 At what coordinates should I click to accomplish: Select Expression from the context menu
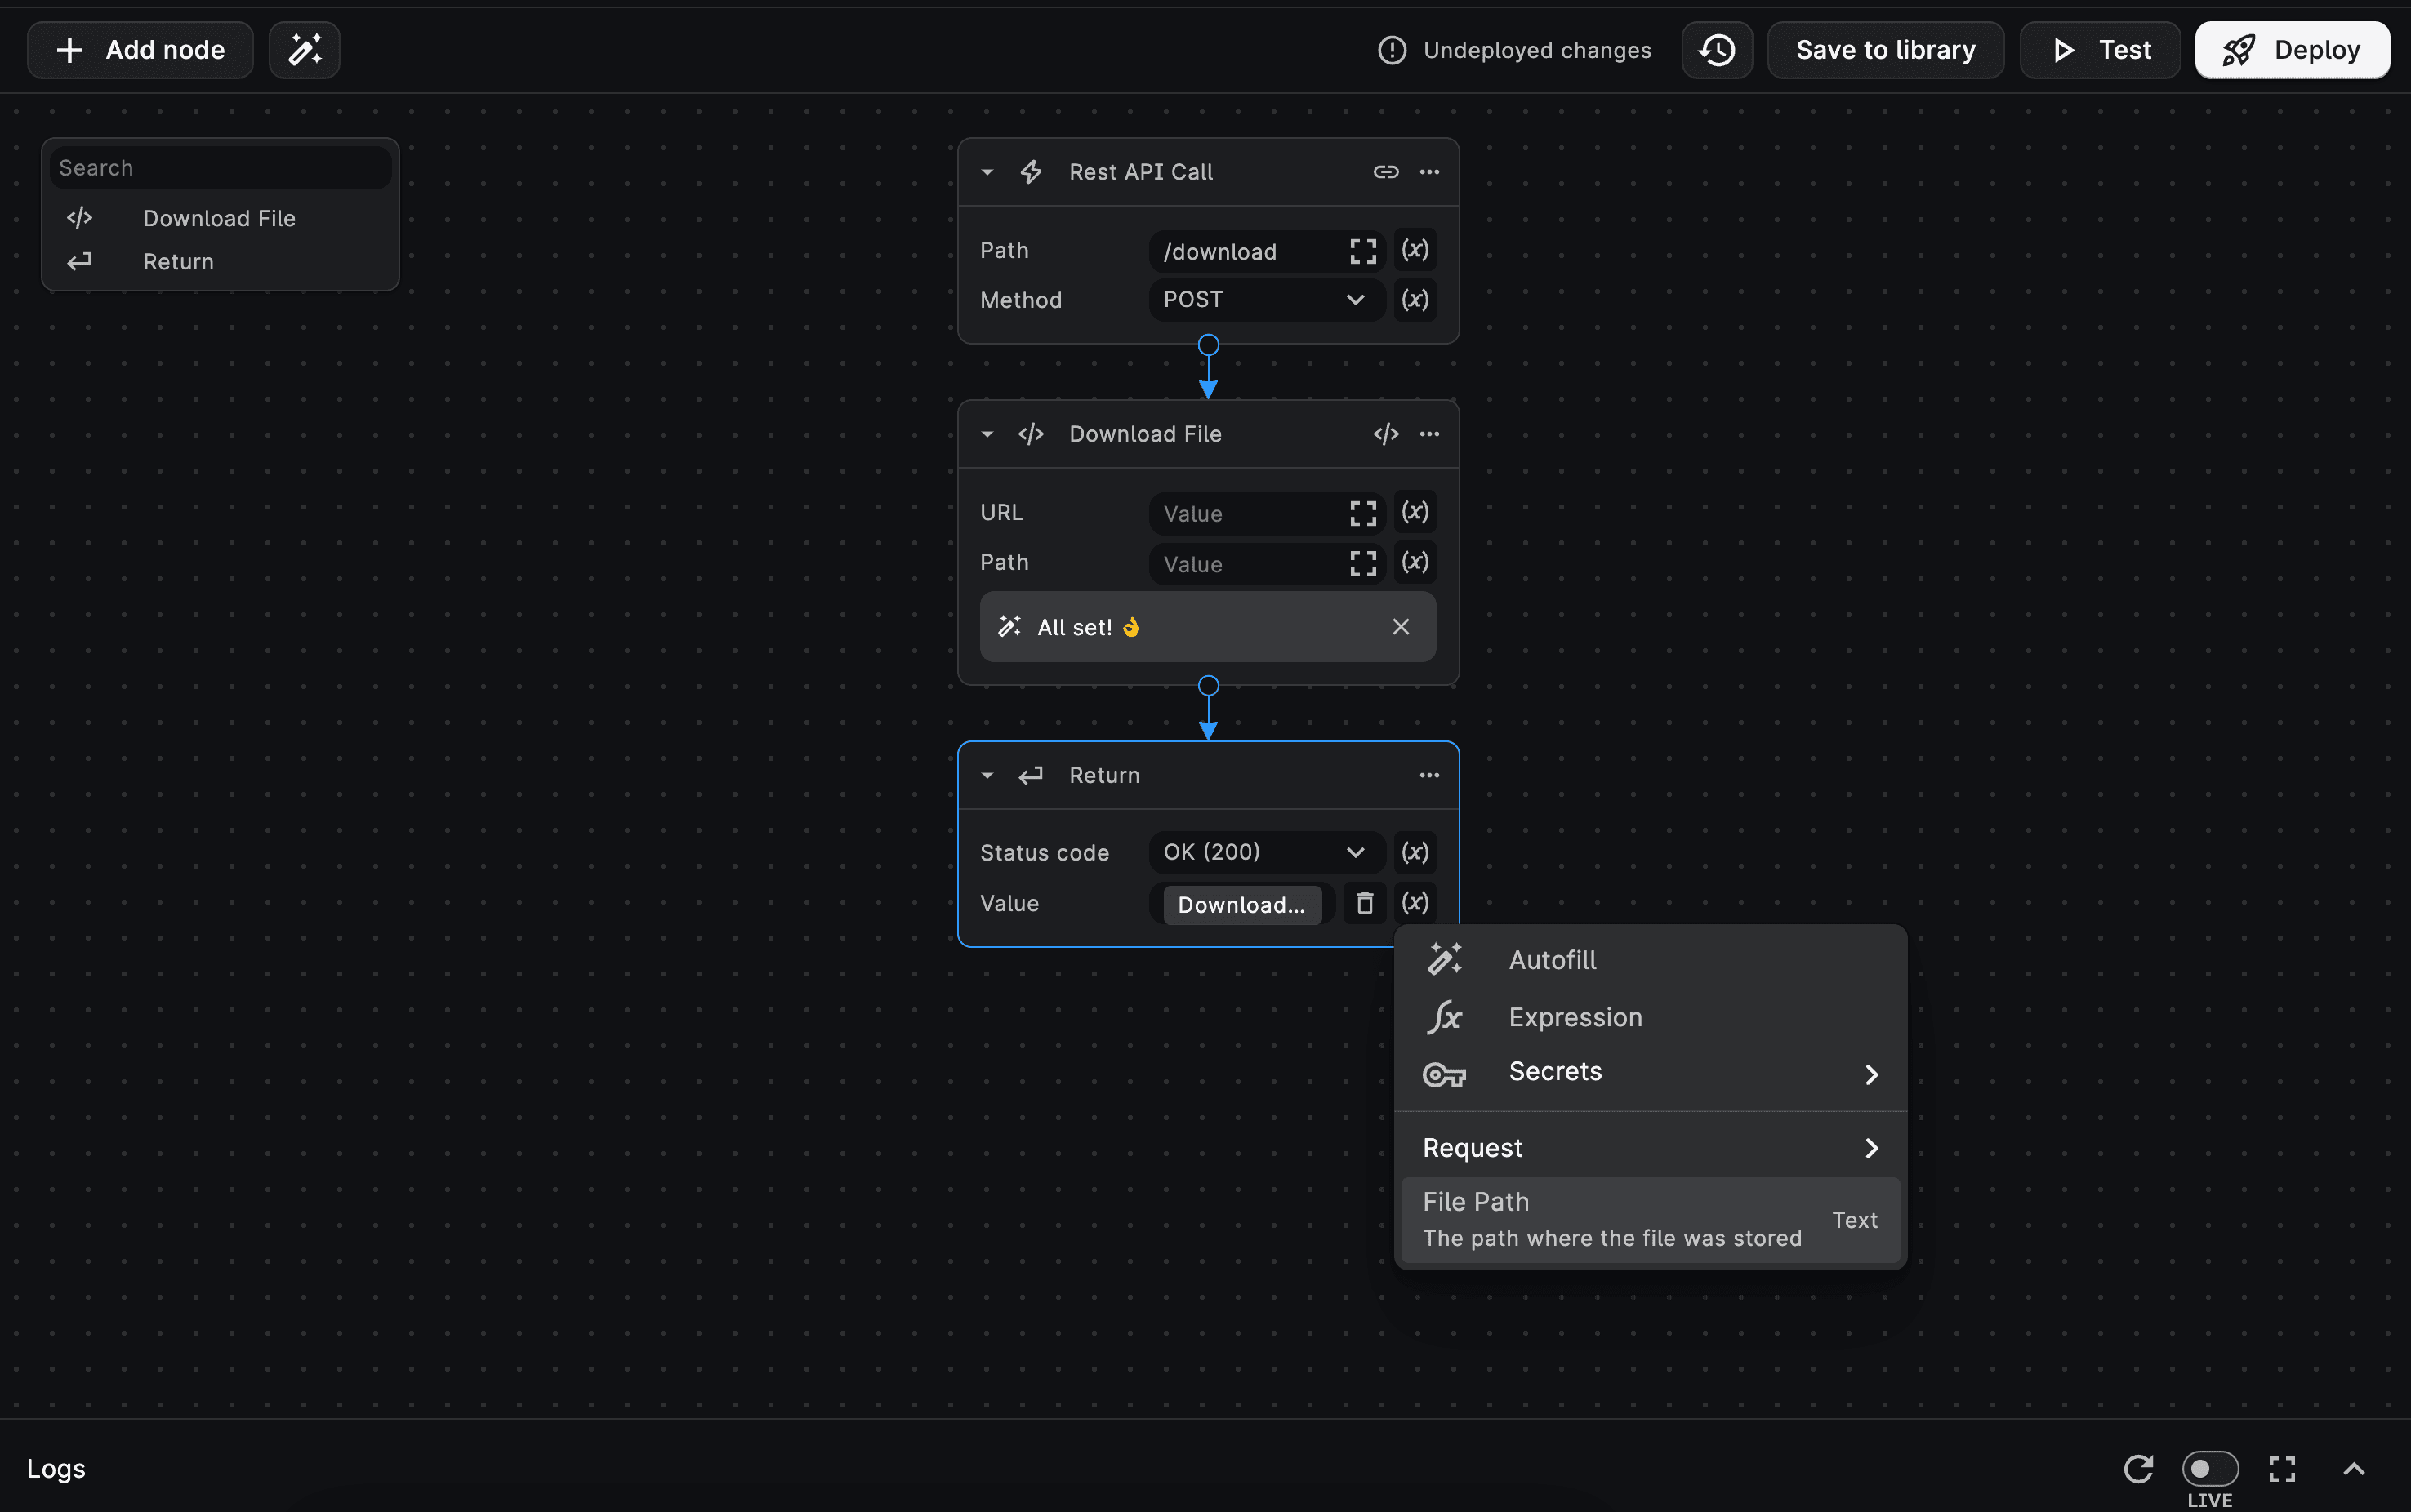(x=1575, y=1017)
